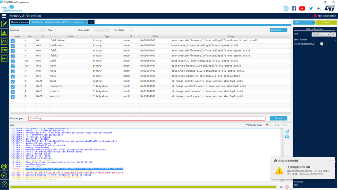Uncheck the userfs partition checkbox

(x=13, y=97)
